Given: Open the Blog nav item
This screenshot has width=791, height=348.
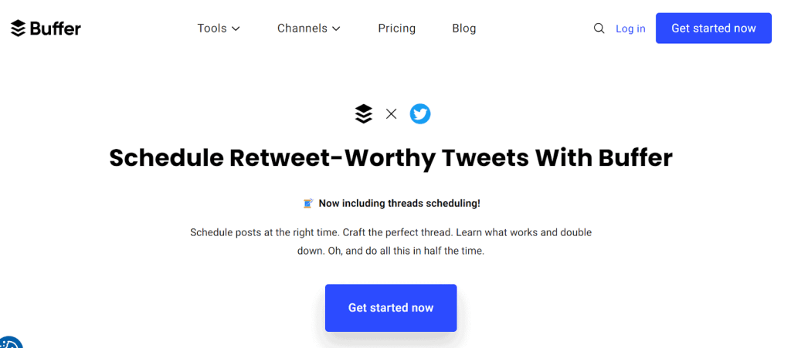Looking at the screenshot, I should 464,29.
